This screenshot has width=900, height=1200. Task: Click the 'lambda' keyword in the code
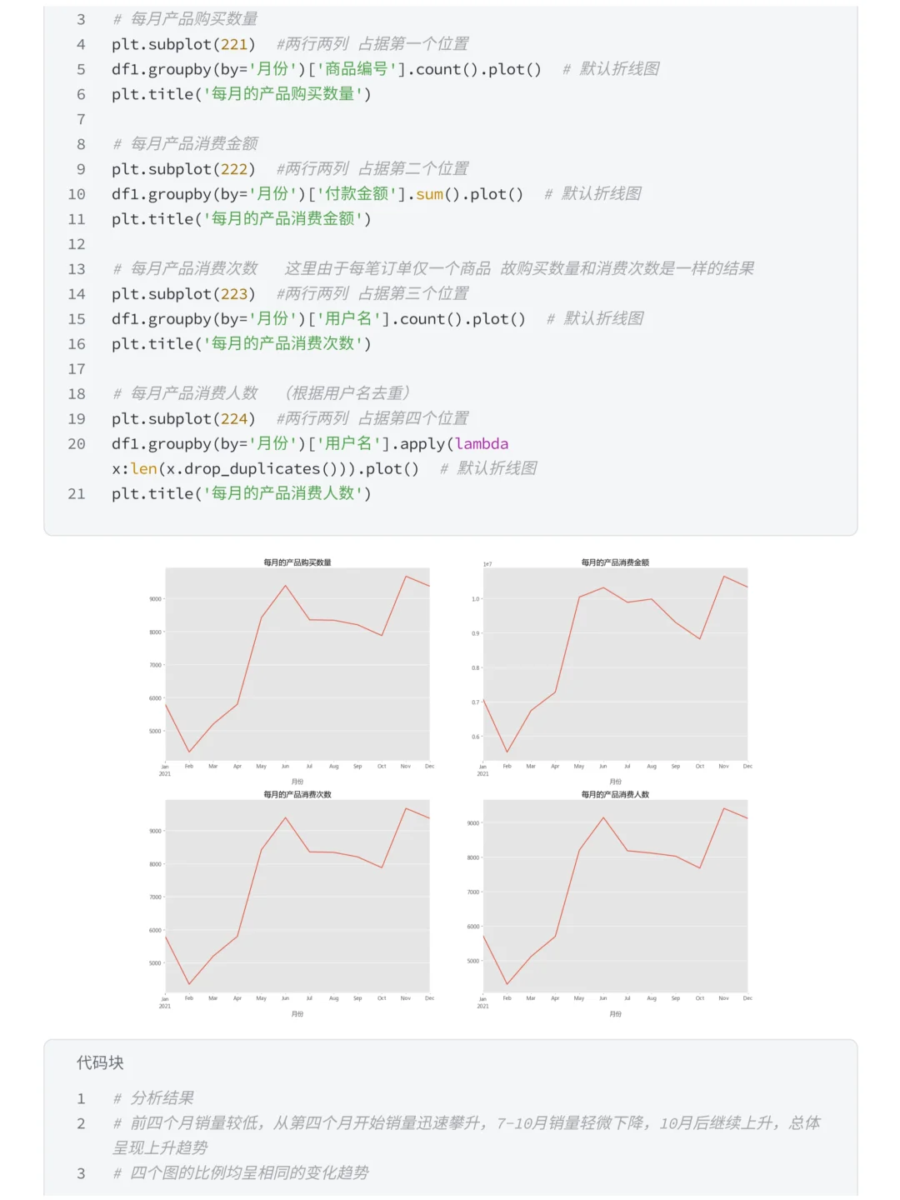click(482, 444)
